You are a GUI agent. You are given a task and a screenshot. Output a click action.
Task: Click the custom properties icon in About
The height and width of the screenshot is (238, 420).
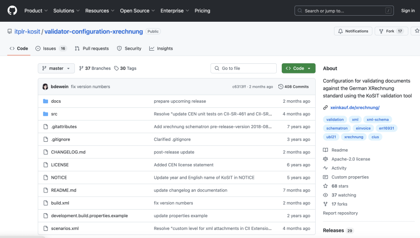click(325, 177)
